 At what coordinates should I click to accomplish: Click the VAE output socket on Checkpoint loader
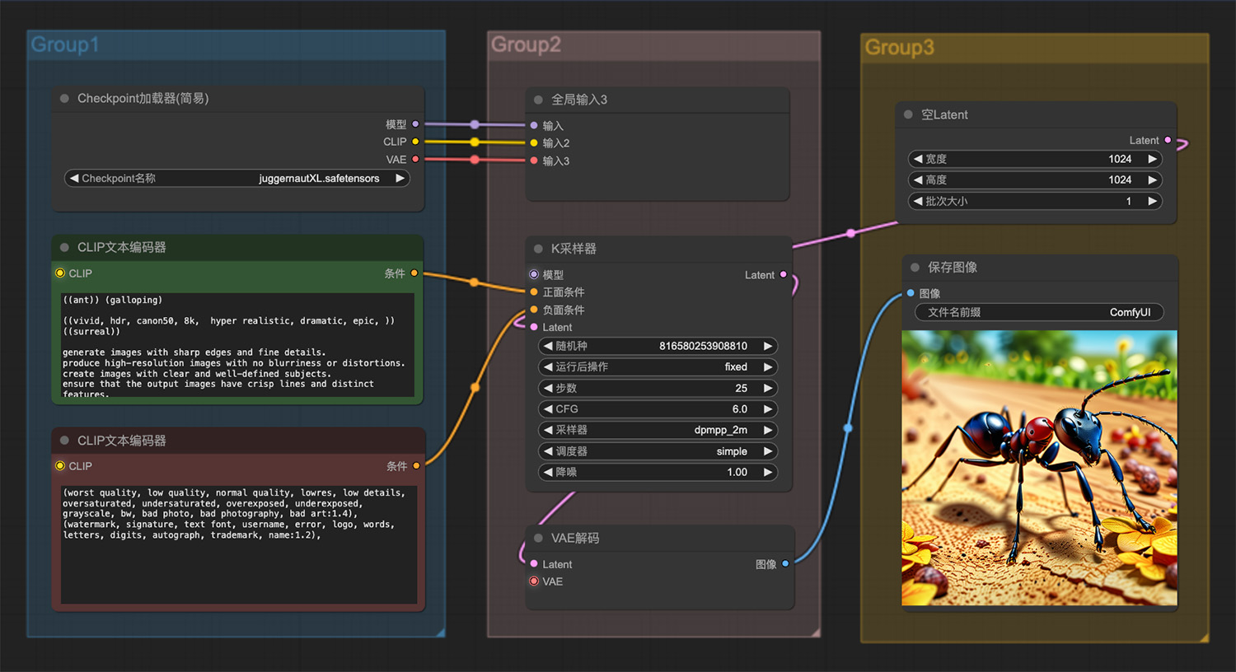[x=415, y=159]
